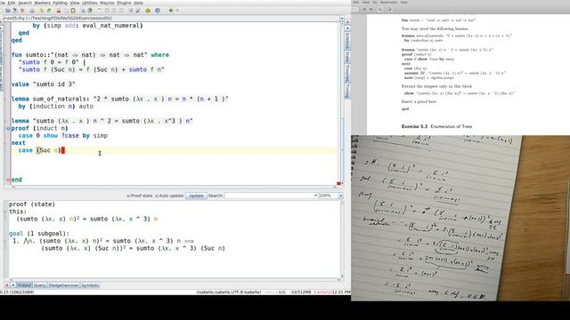
Task: Switch to the Symbols tab
Action: point(90,285)
